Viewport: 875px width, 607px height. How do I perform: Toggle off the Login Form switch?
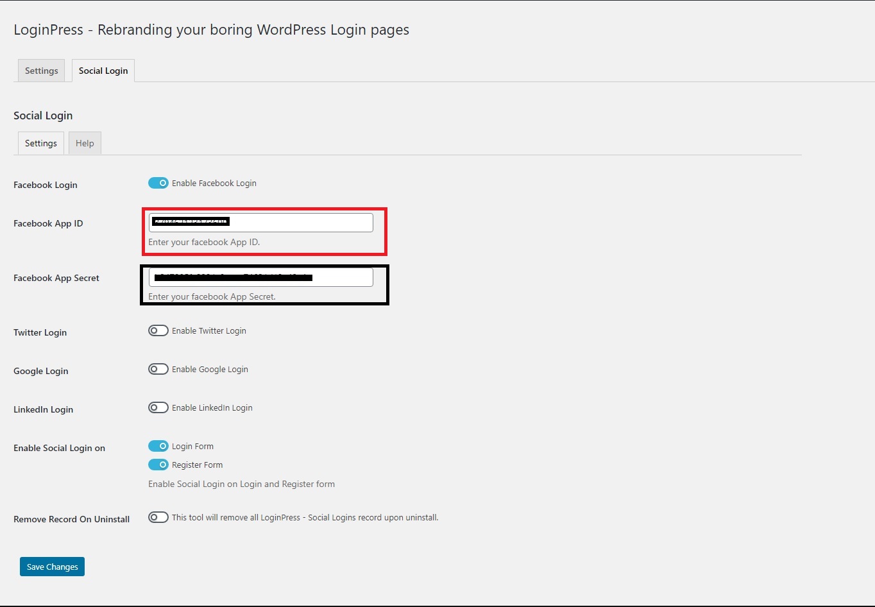tap(158, 446)
